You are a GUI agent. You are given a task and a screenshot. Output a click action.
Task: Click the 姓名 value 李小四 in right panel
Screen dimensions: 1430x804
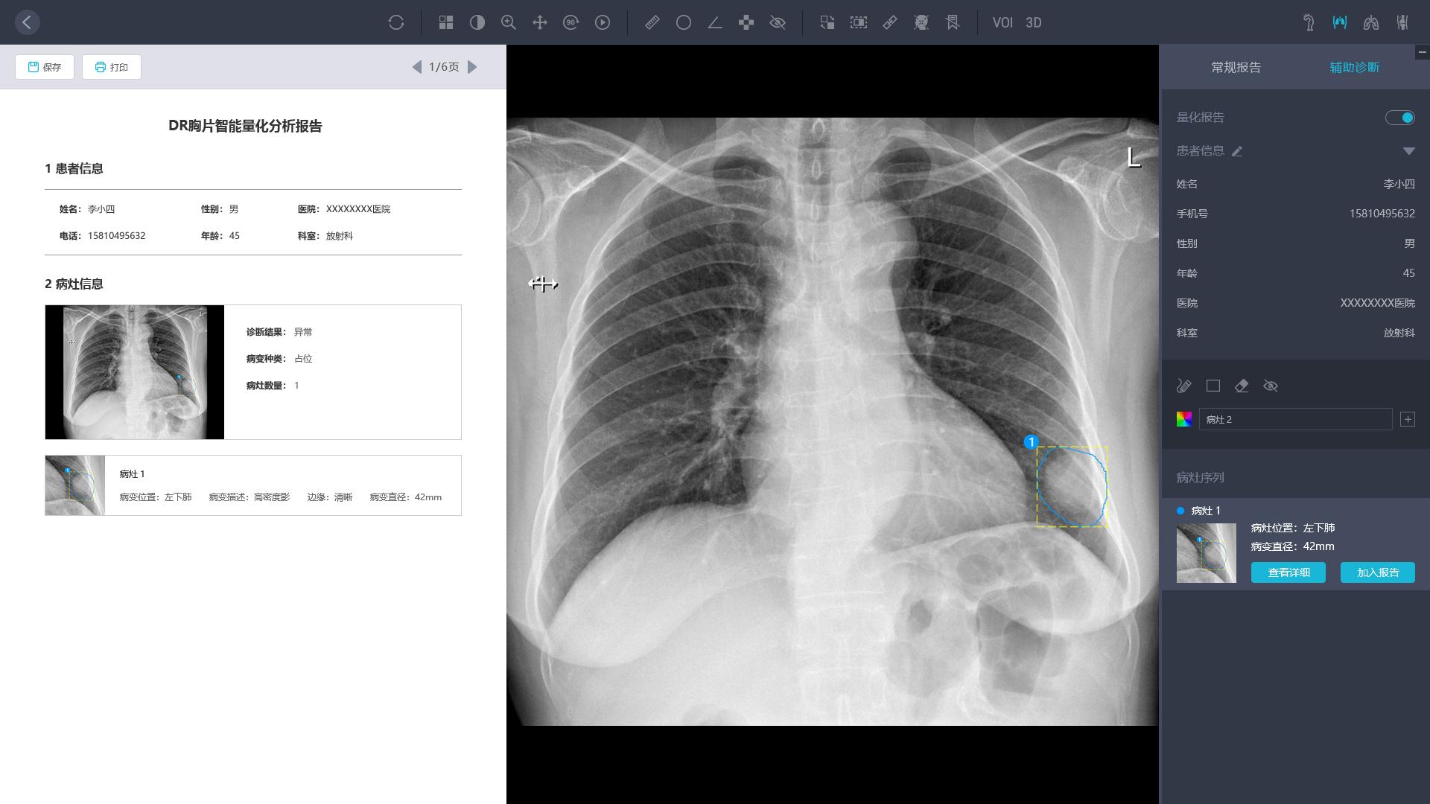1399,184
